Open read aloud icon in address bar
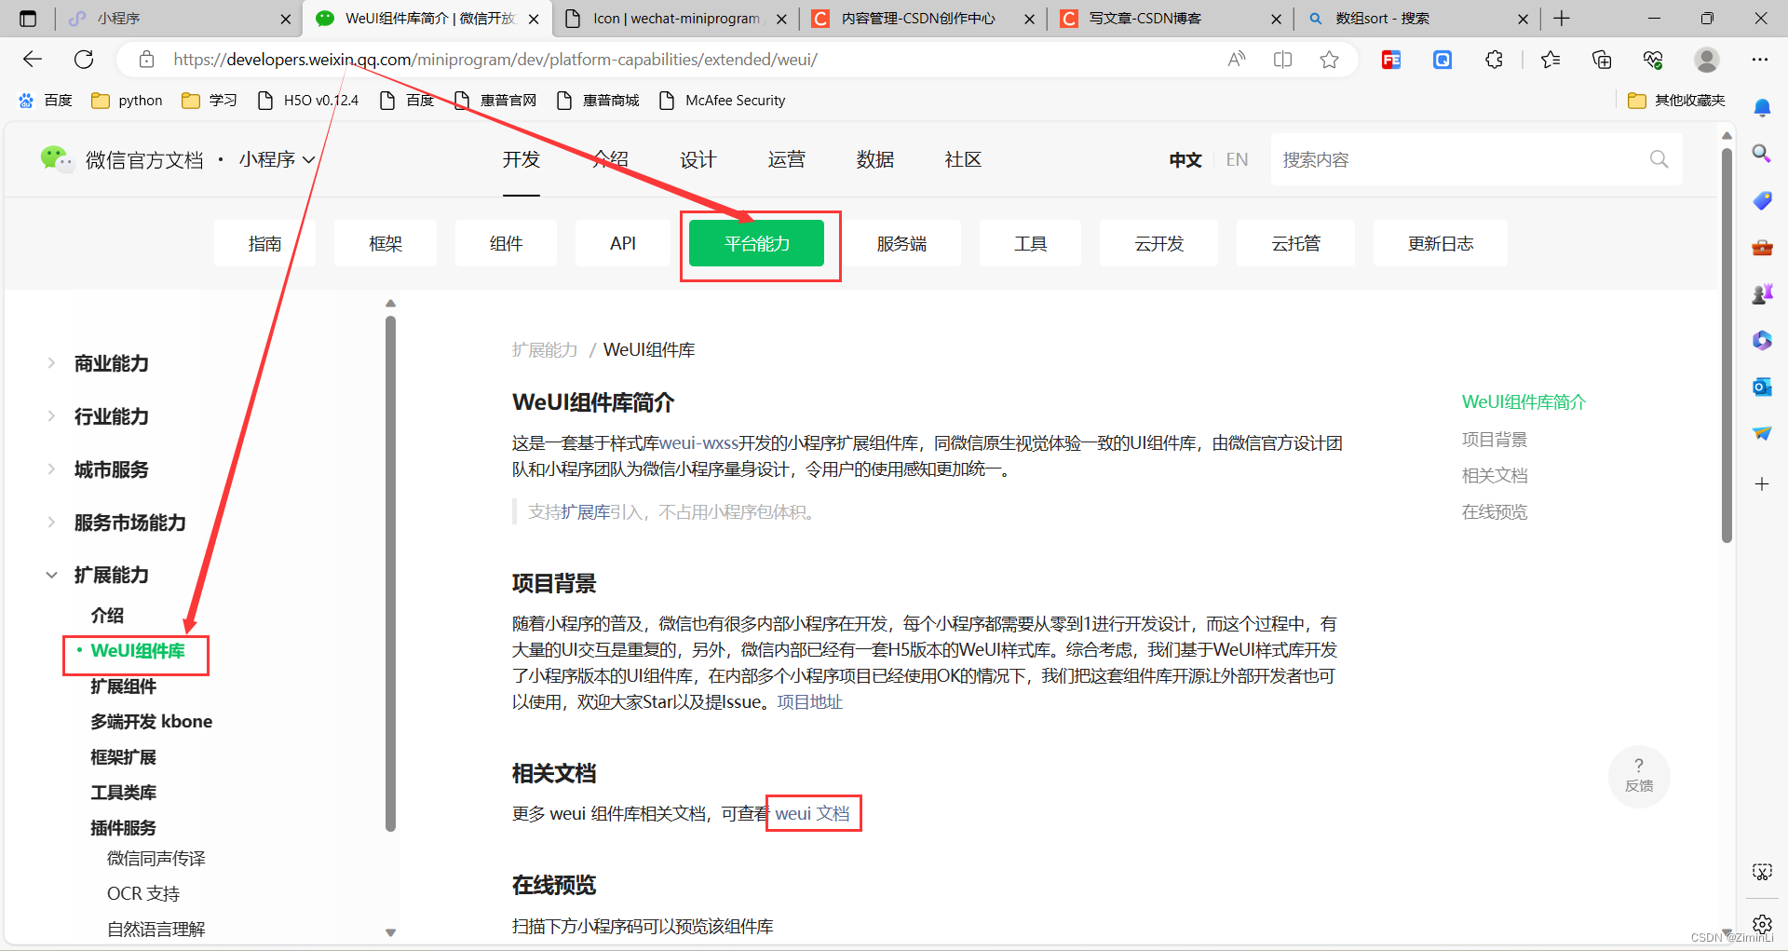The image size is (1788, 951). click(1237, 60)
